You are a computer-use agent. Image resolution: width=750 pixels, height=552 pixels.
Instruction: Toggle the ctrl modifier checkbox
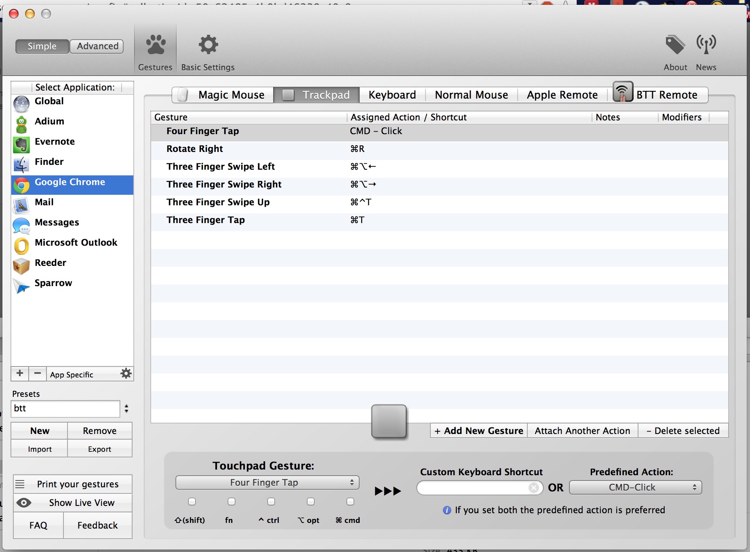click(x=271, y=501)
